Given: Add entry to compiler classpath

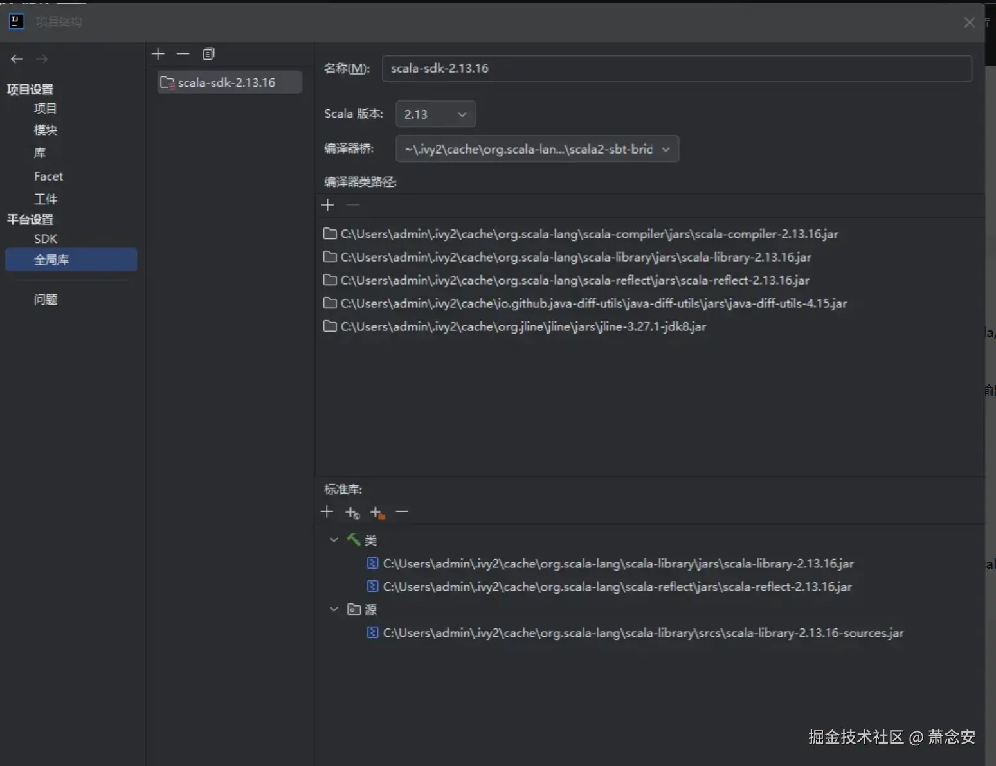Looking at the screenshot, I should 328,205.
